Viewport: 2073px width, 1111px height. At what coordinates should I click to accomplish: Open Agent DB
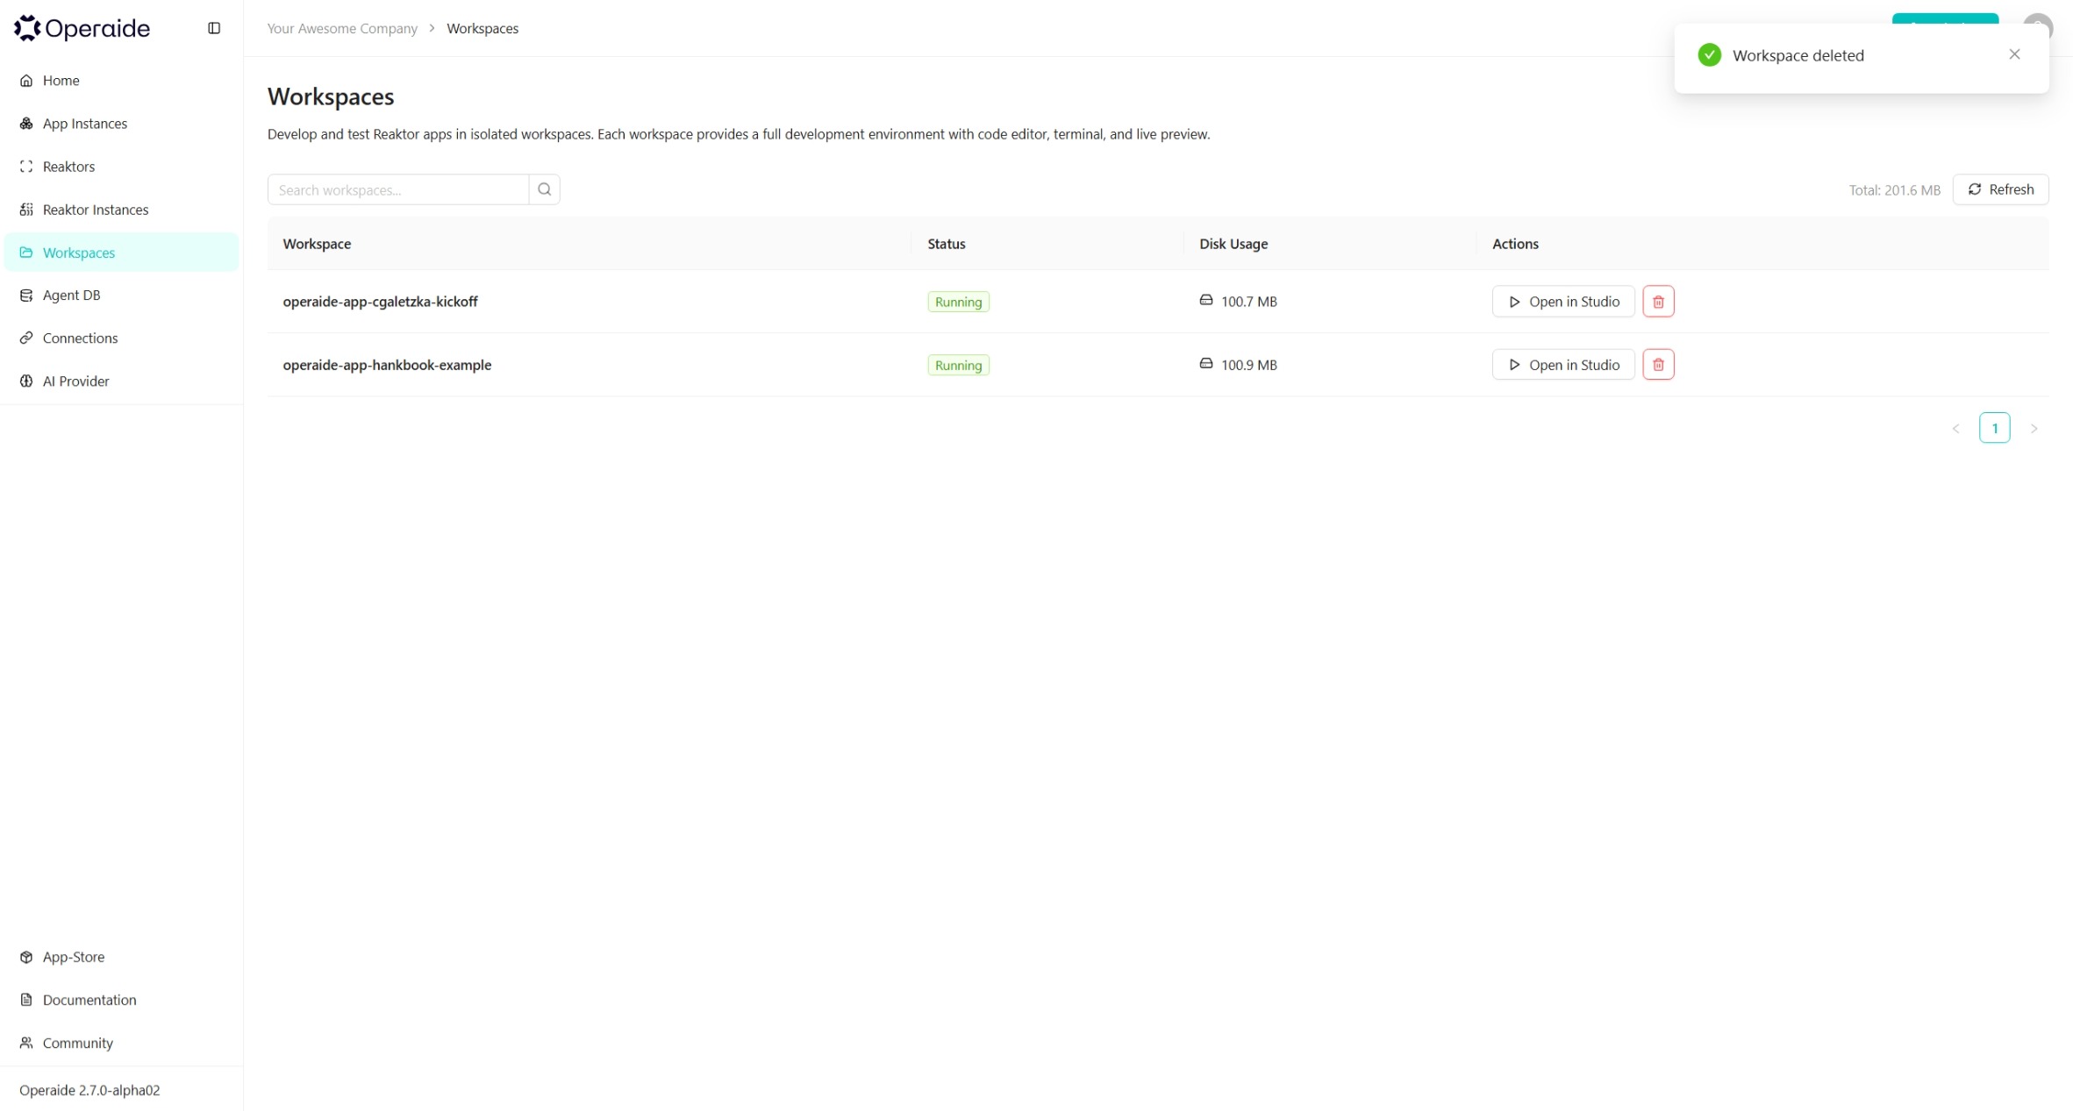[121, 296]
